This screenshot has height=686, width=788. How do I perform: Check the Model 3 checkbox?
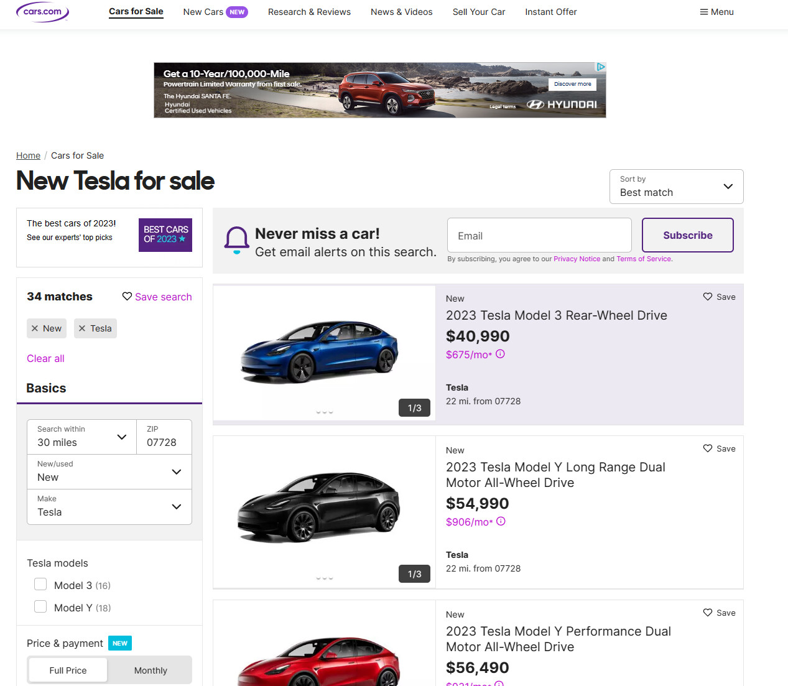coord(40,584)
